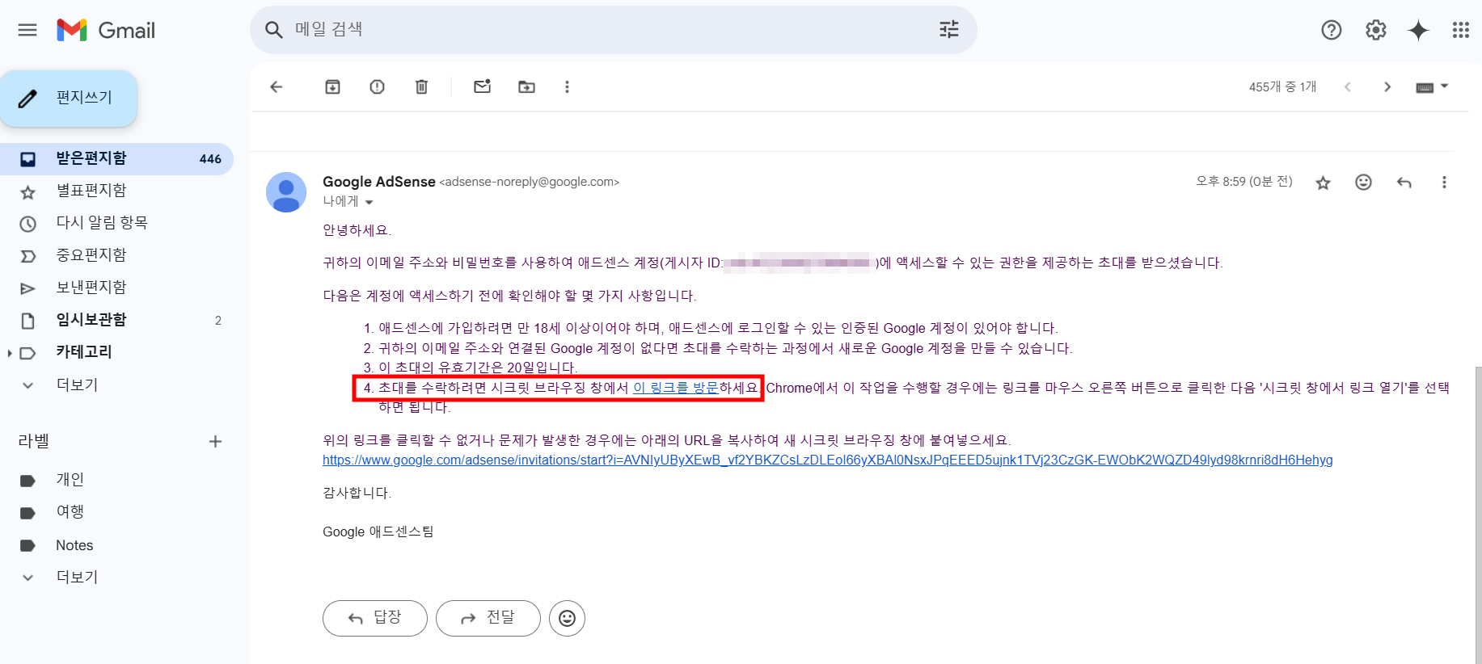Click the emoji reaction button below the message
The height and width of the screenshot is (664, 1482).
pyautogui.click(x=567, y=618)
